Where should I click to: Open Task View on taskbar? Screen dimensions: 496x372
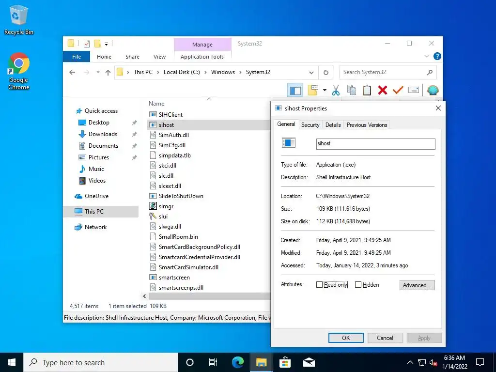(x=213, y=362)
